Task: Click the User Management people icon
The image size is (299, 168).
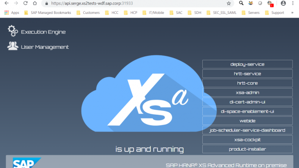Action: pos(13,46)
